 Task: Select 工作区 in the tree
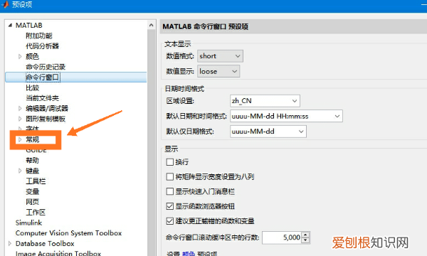pyautogui.click(x=36, y=212)
